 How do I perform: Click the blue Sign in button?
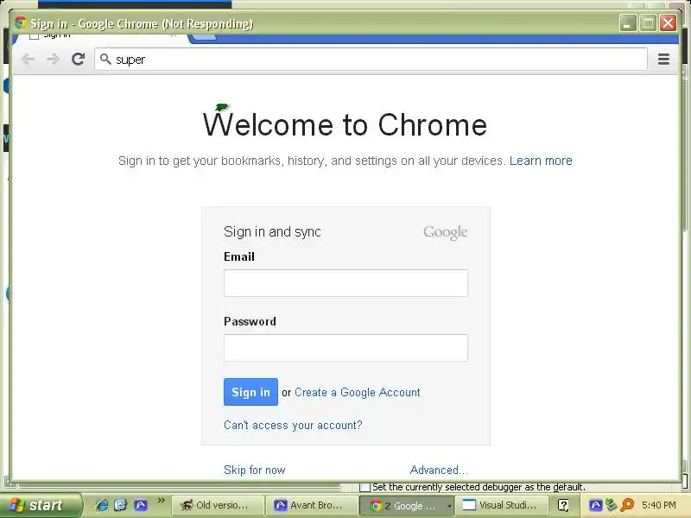(x=250, y=392)
